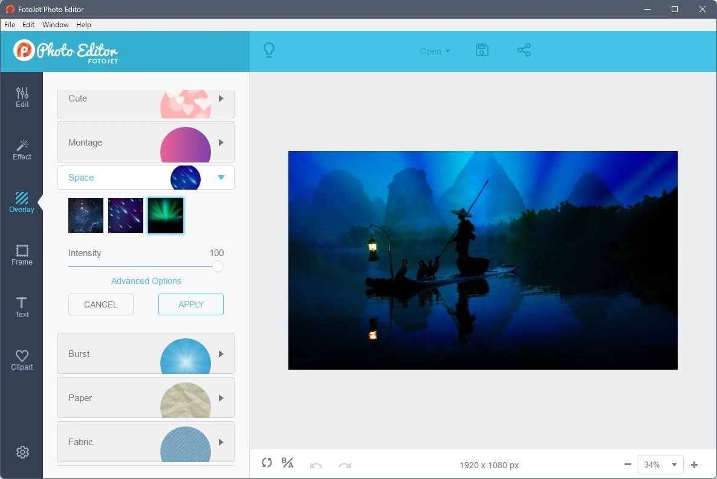717x479 pixels.
Task: Collapse the Space overlay category
Action: pos(146,178)
